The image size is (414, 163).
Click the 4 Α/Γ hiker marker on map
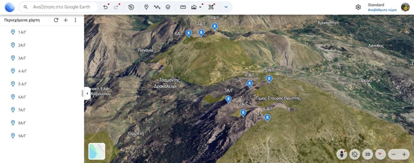coord(249,84)
